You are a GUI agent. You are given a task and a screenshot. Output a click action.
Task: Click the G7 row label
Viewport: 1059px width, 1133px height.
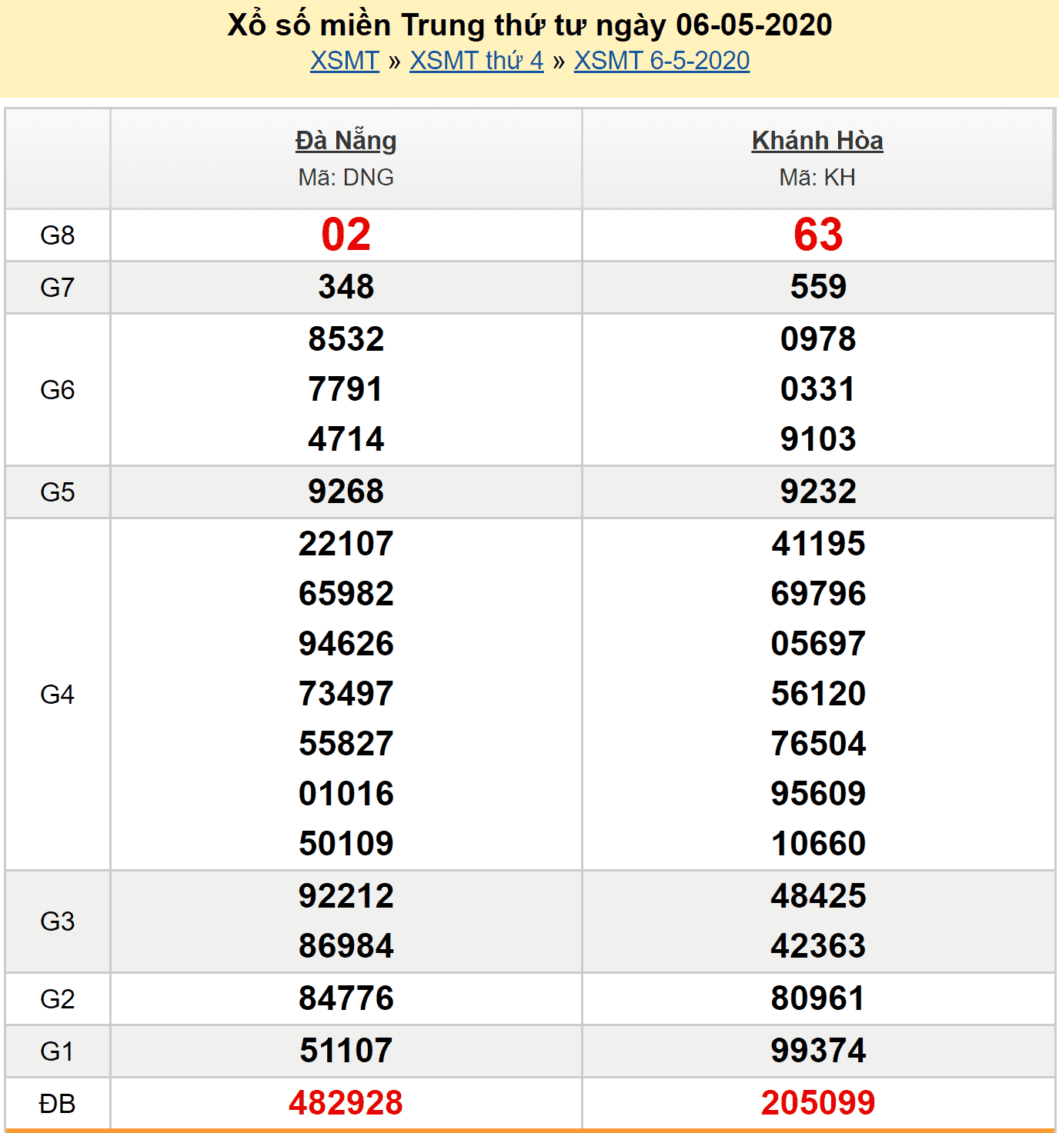click(58, 288)
